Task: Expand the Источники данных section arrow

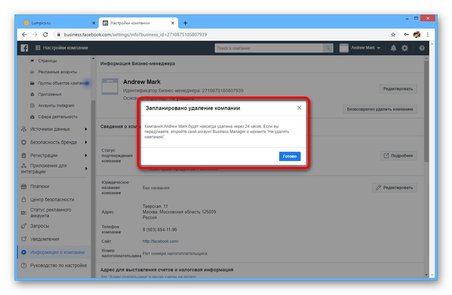Action: (86, 129)
